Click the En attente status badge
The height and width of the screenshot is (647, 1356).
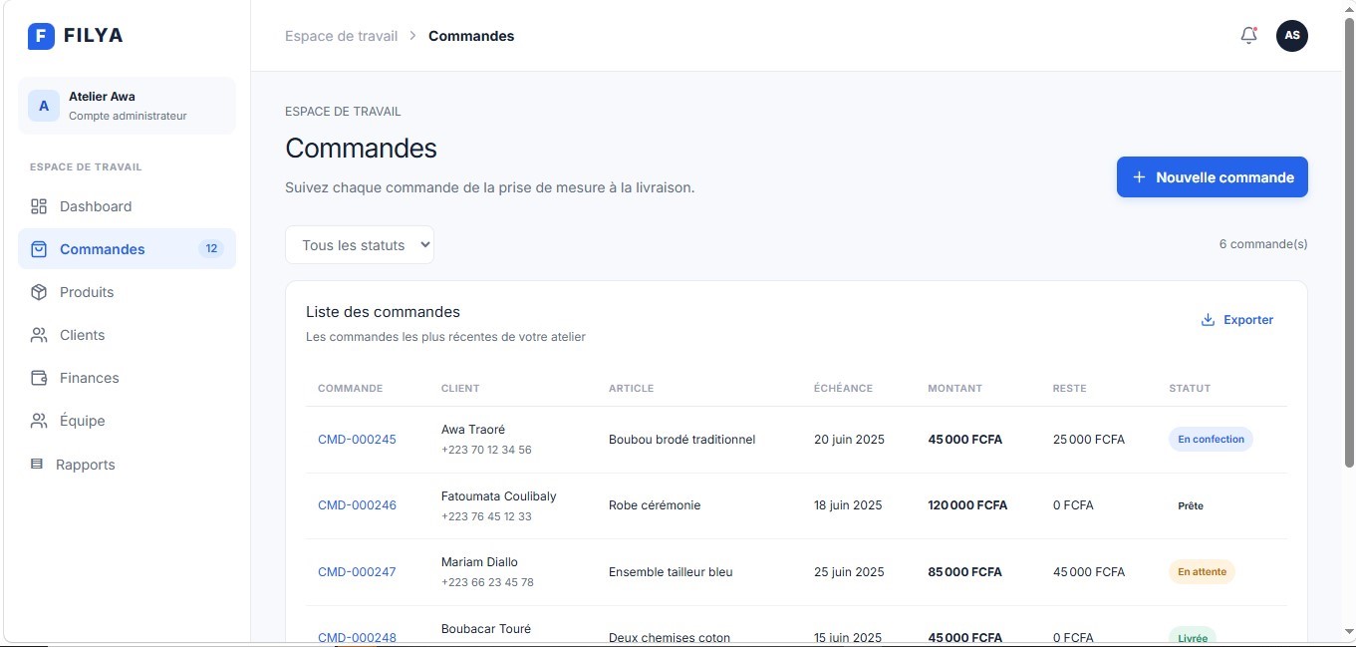click(1202, 572)
